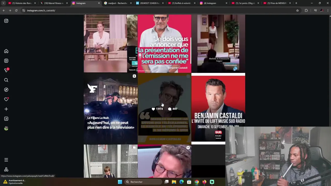Screen dimensions: 331x186
Task: Open the Meta apps icon at sidebar bottom
Action: (6, 169)
